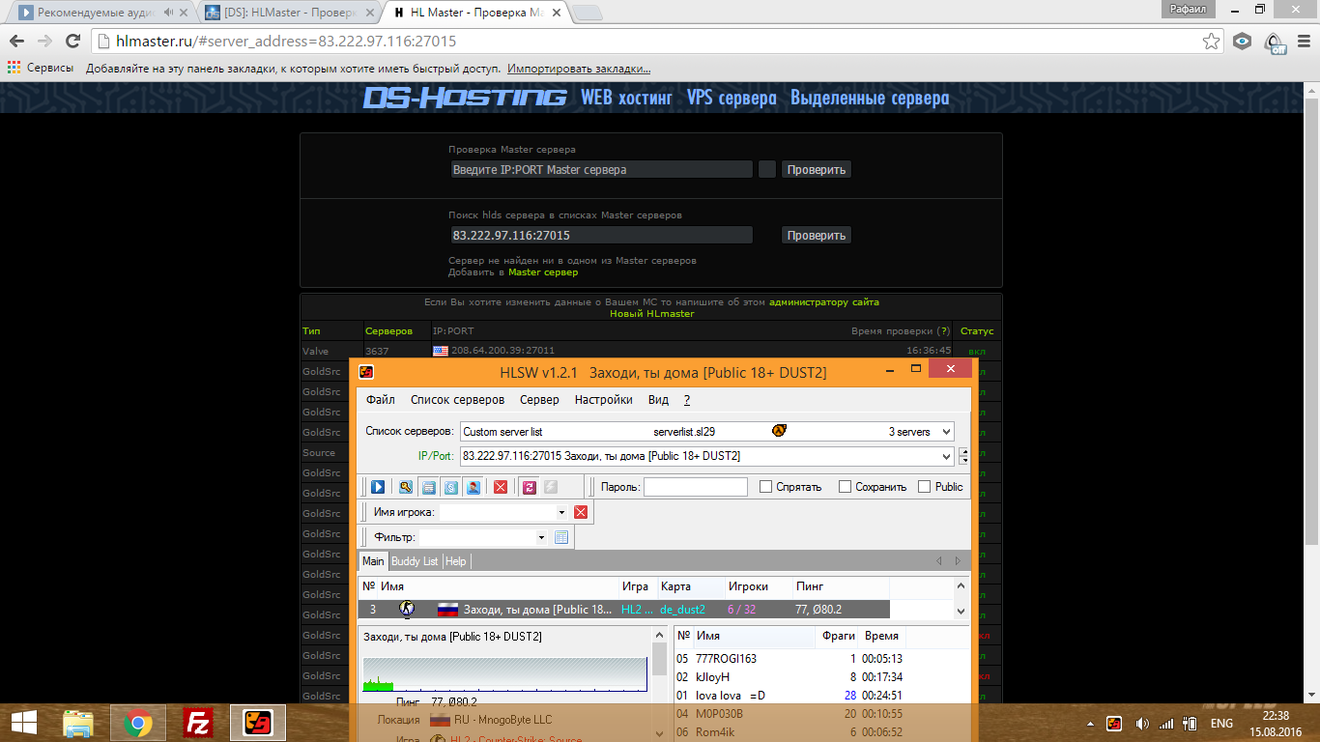
Task: Open the 'Новый HLmaster' link
Action: point(651,314)
